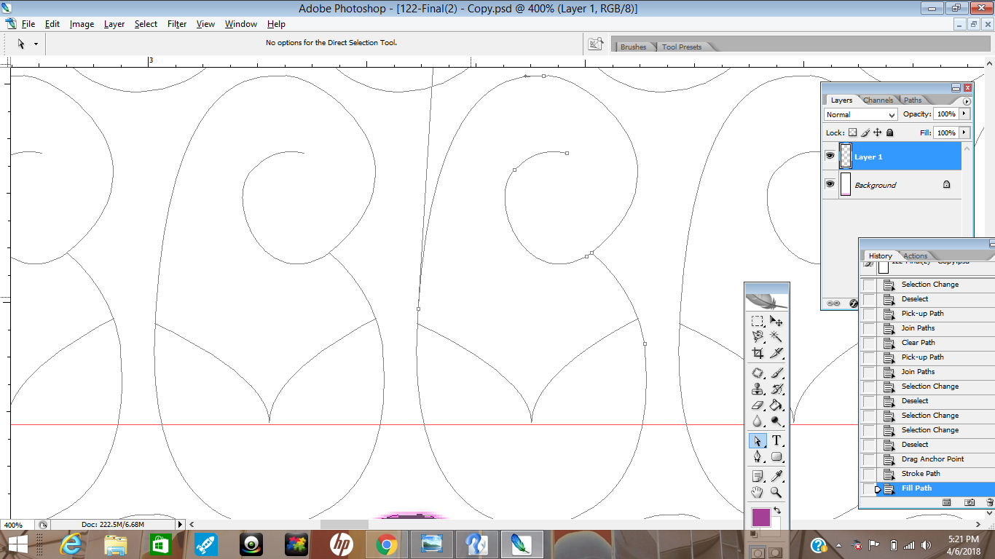Create new snapshot in History panel
The height and width of the screenshot is (559, 995).
click(970, 502)
